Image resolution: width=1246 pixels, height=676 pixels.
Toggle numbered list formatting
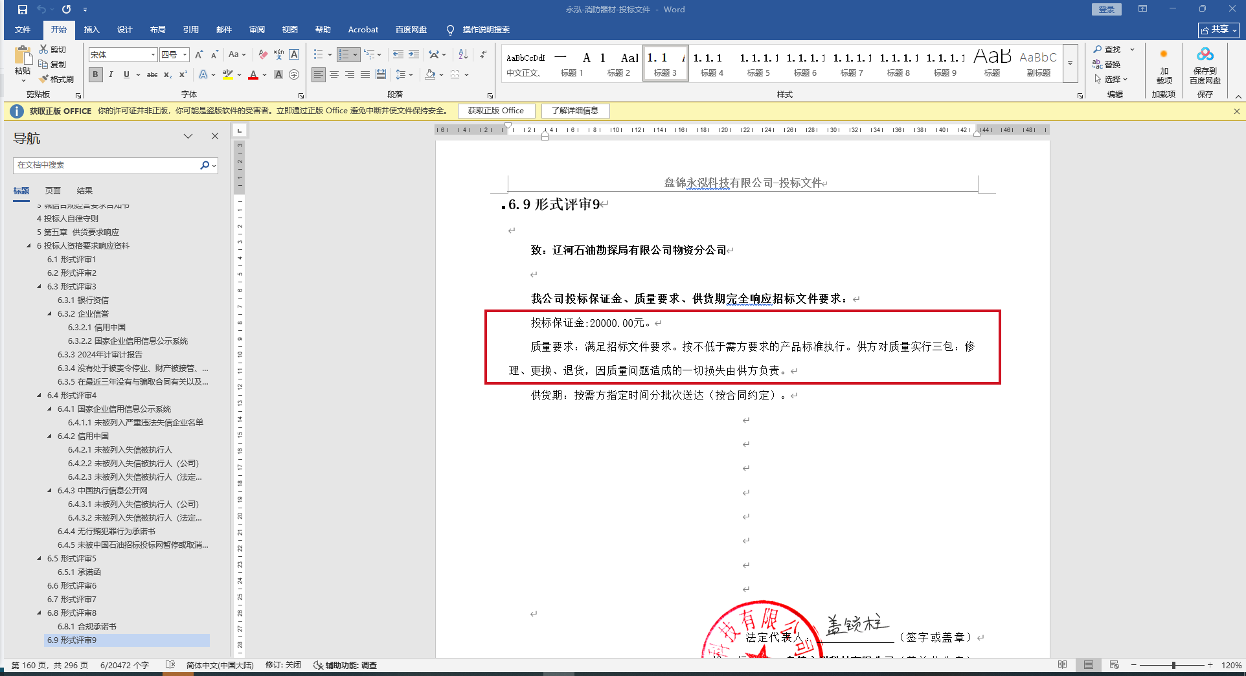coord(344,54)
